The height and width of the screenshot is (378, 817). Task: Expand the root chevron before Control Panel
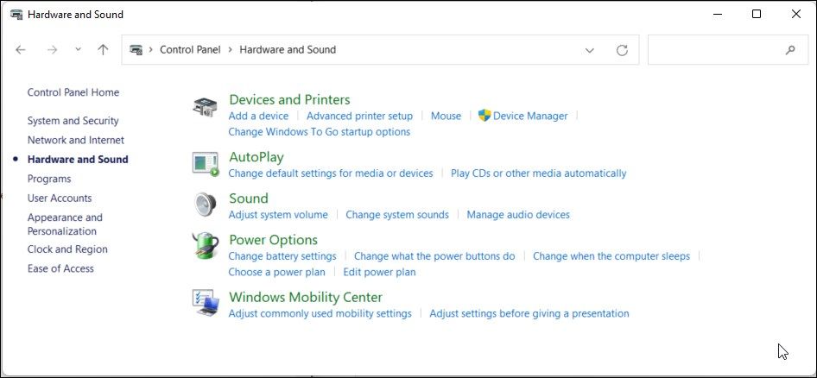(151, 50)
